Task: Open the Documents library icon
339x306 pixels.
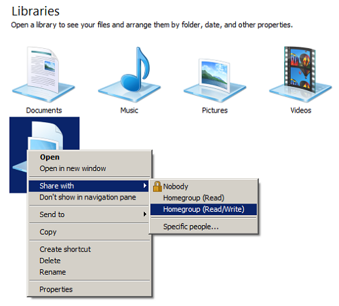Action: click(x=43, y=74)
